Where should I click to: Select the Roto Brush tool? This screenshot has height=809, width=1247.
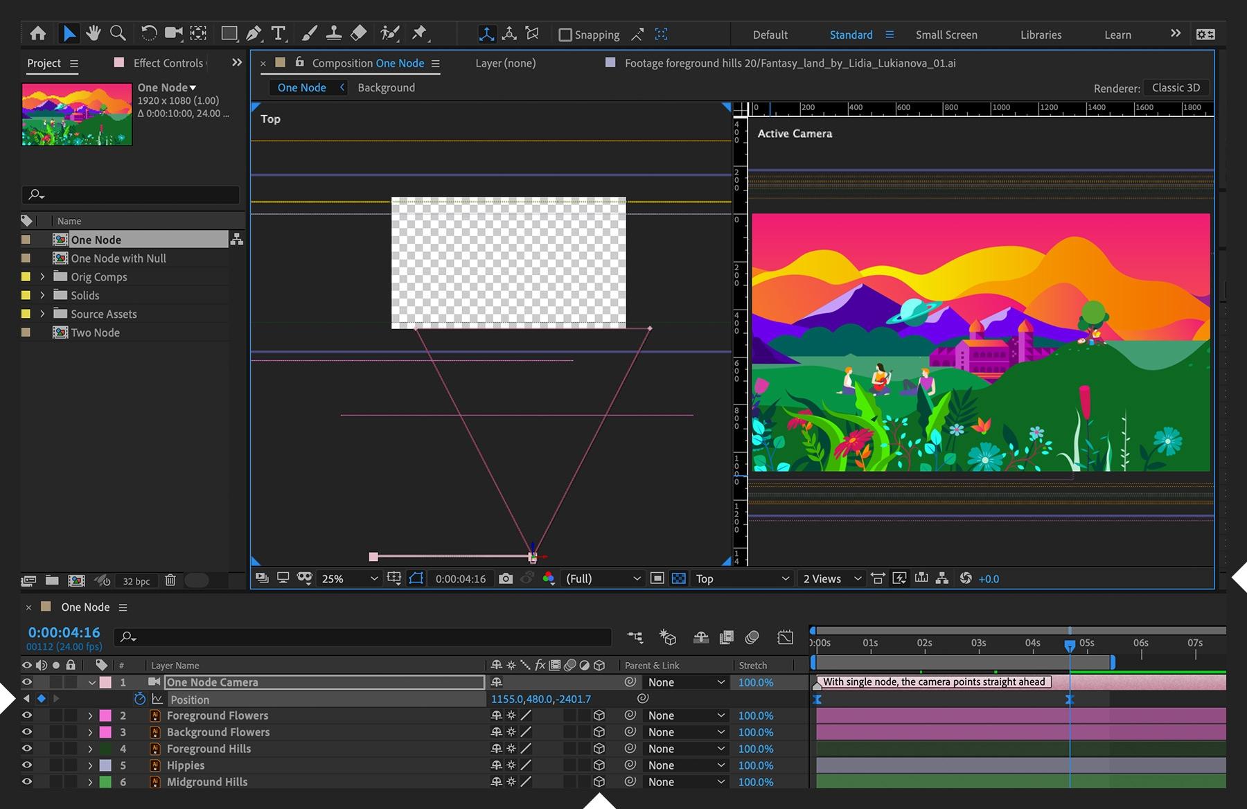coord(389,33)
